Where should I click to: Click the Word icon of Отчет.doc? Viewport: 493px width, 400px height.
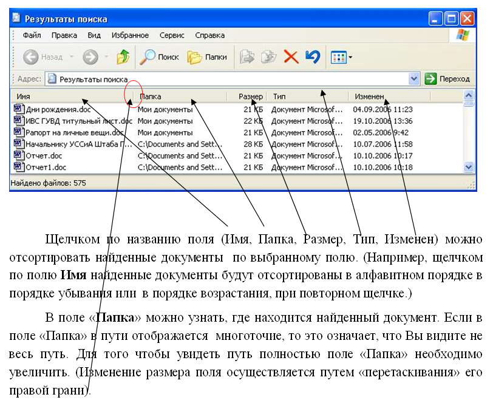[x=19, y=155]
